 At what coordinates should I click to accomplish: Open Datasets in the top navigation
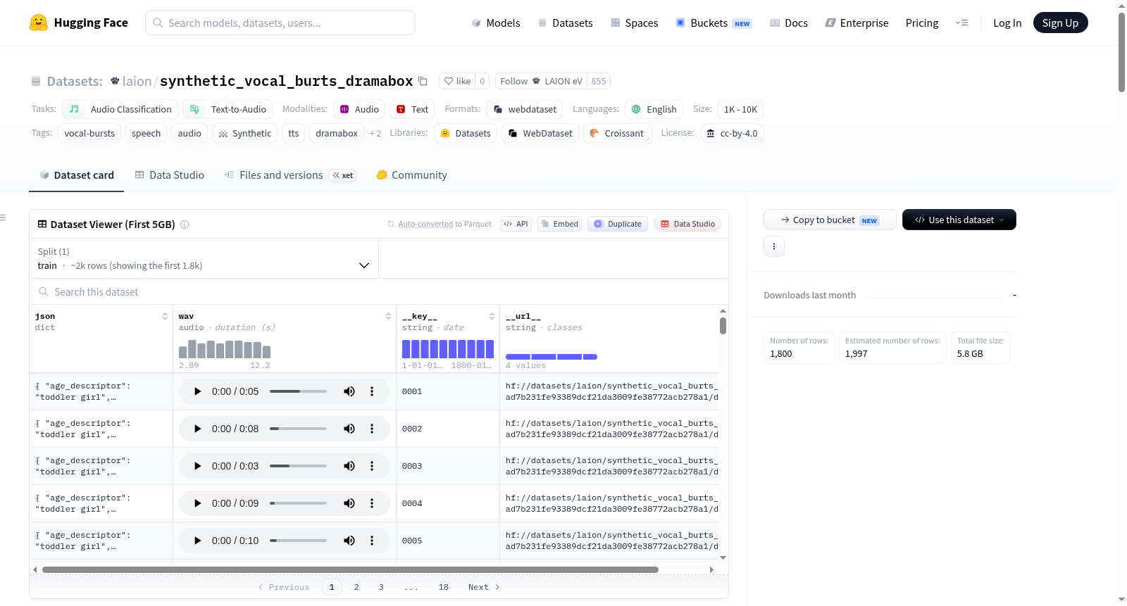click(x=566, y=23)
